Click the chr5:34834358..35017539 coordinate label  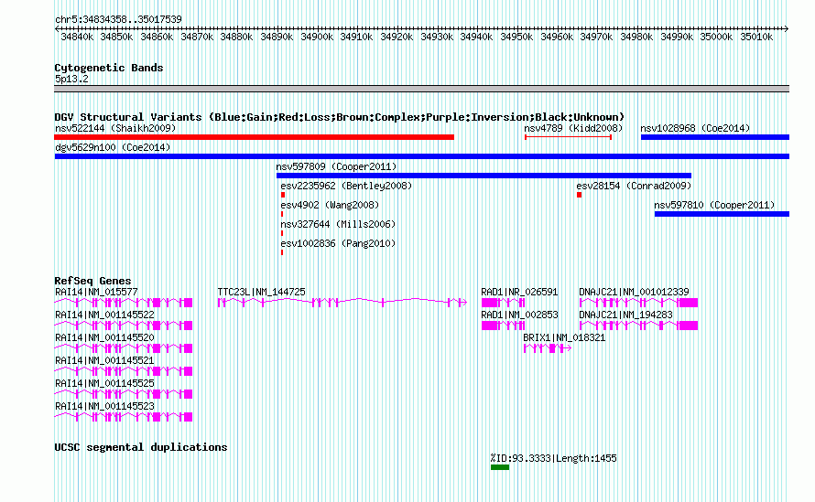[118, 20]
